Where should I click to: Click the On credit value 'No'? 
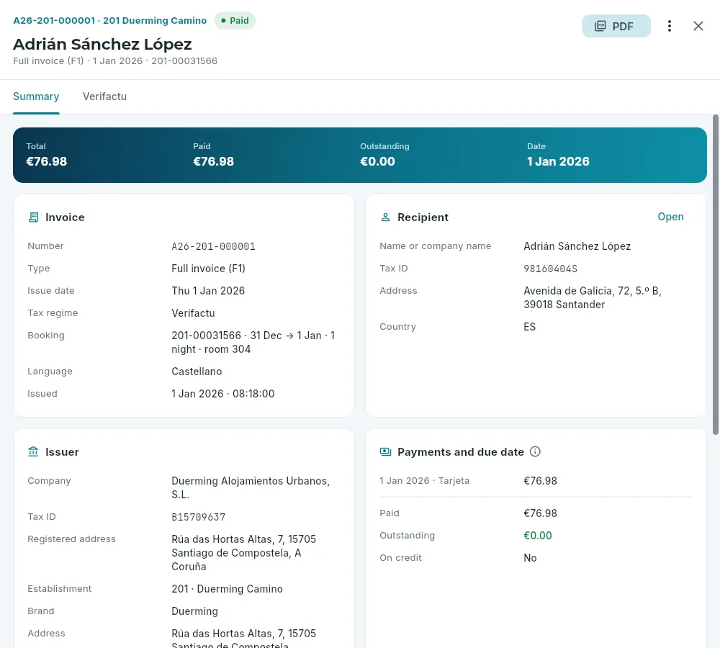531,558
